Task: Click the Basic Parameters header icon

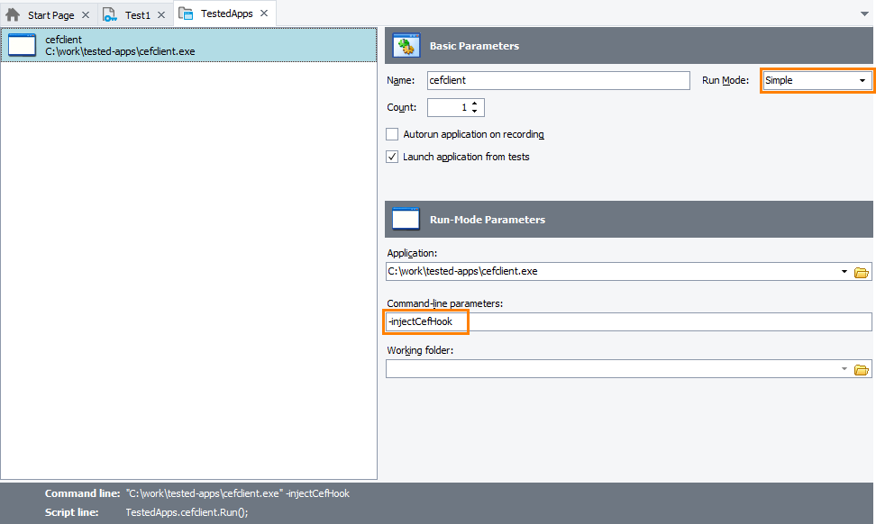Action: [406, 44]
